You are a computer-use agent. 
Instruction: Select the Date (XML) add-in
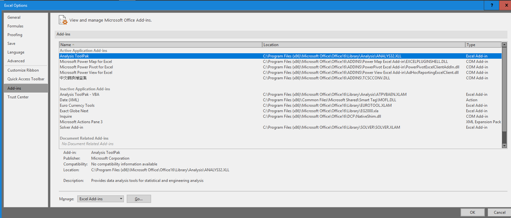(x=280, y=100)
